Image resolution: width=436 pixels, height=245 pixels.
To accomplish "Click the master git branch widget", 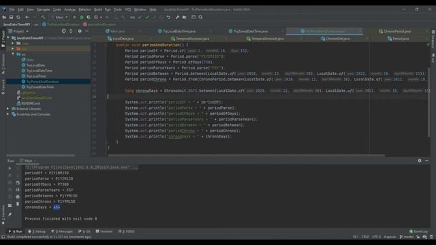I will 407,237.
